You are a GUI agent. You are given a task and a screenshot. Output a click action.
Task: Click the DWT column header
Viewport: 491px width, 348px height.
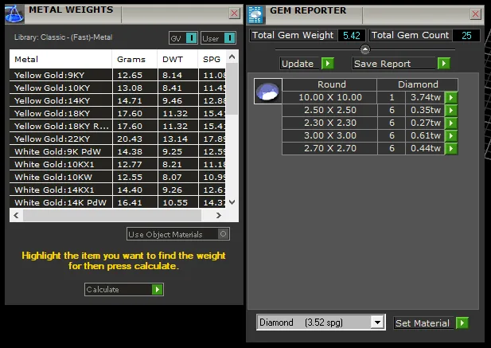coord(177,59)
